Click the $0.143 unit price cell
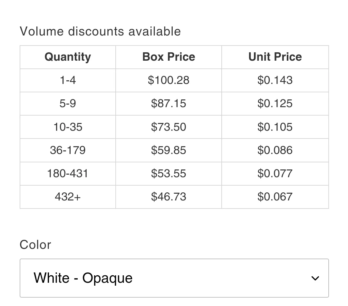This screenshot has height=306, width=348. click(x=275, y=80)
